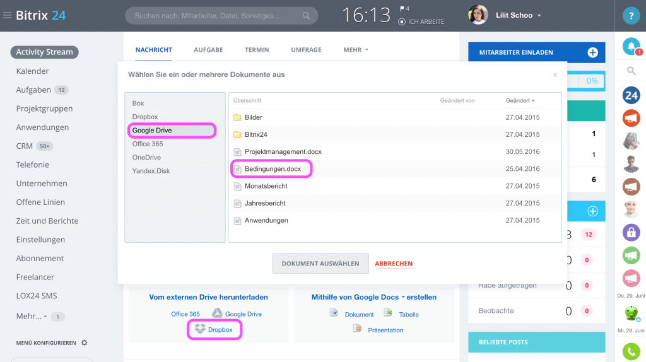
Task: Expand the Lilit Schoo user dropdown
Action: (539, 16)
